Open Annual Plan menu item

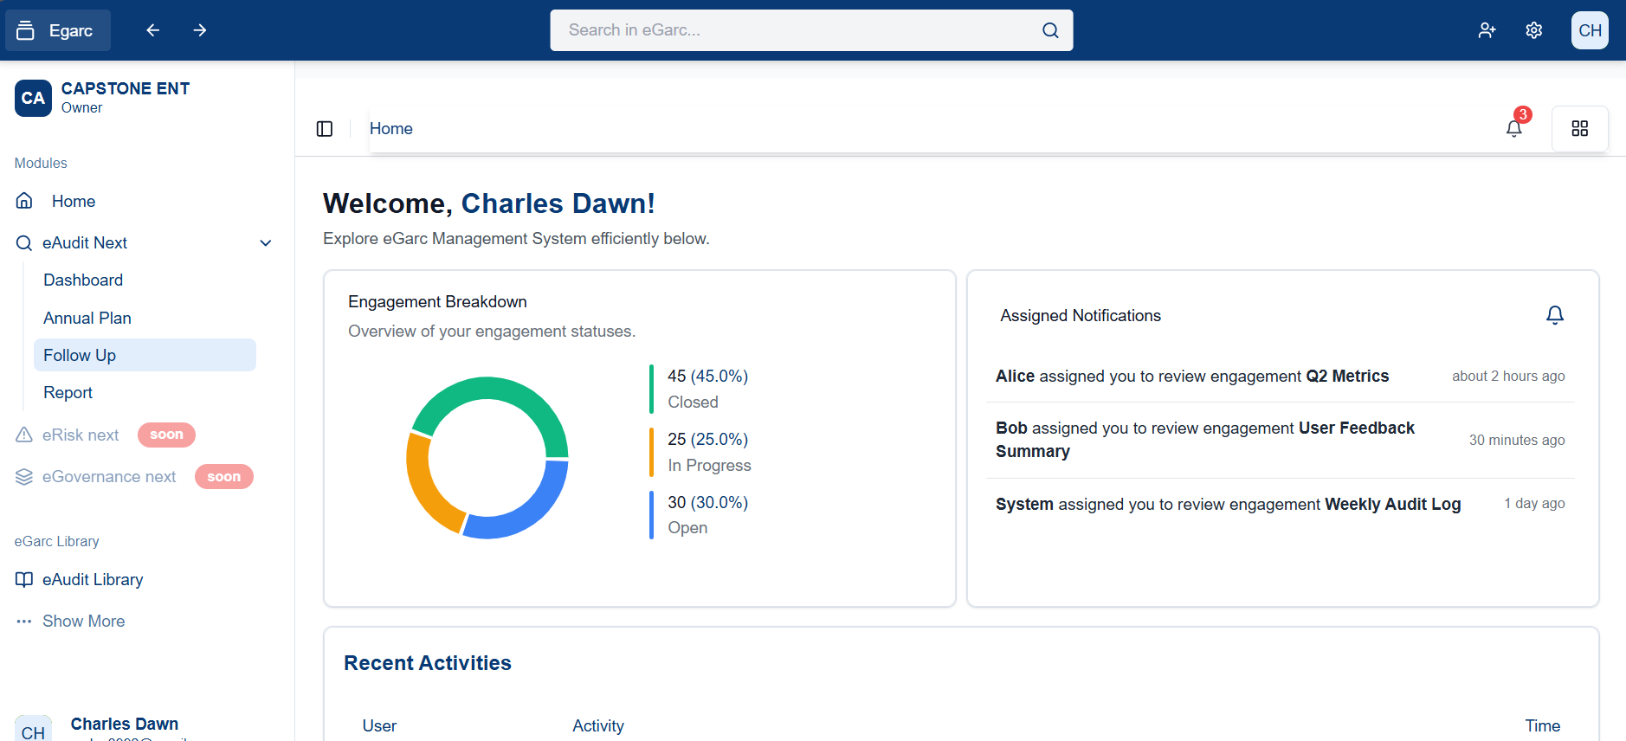tap(87, 318)
